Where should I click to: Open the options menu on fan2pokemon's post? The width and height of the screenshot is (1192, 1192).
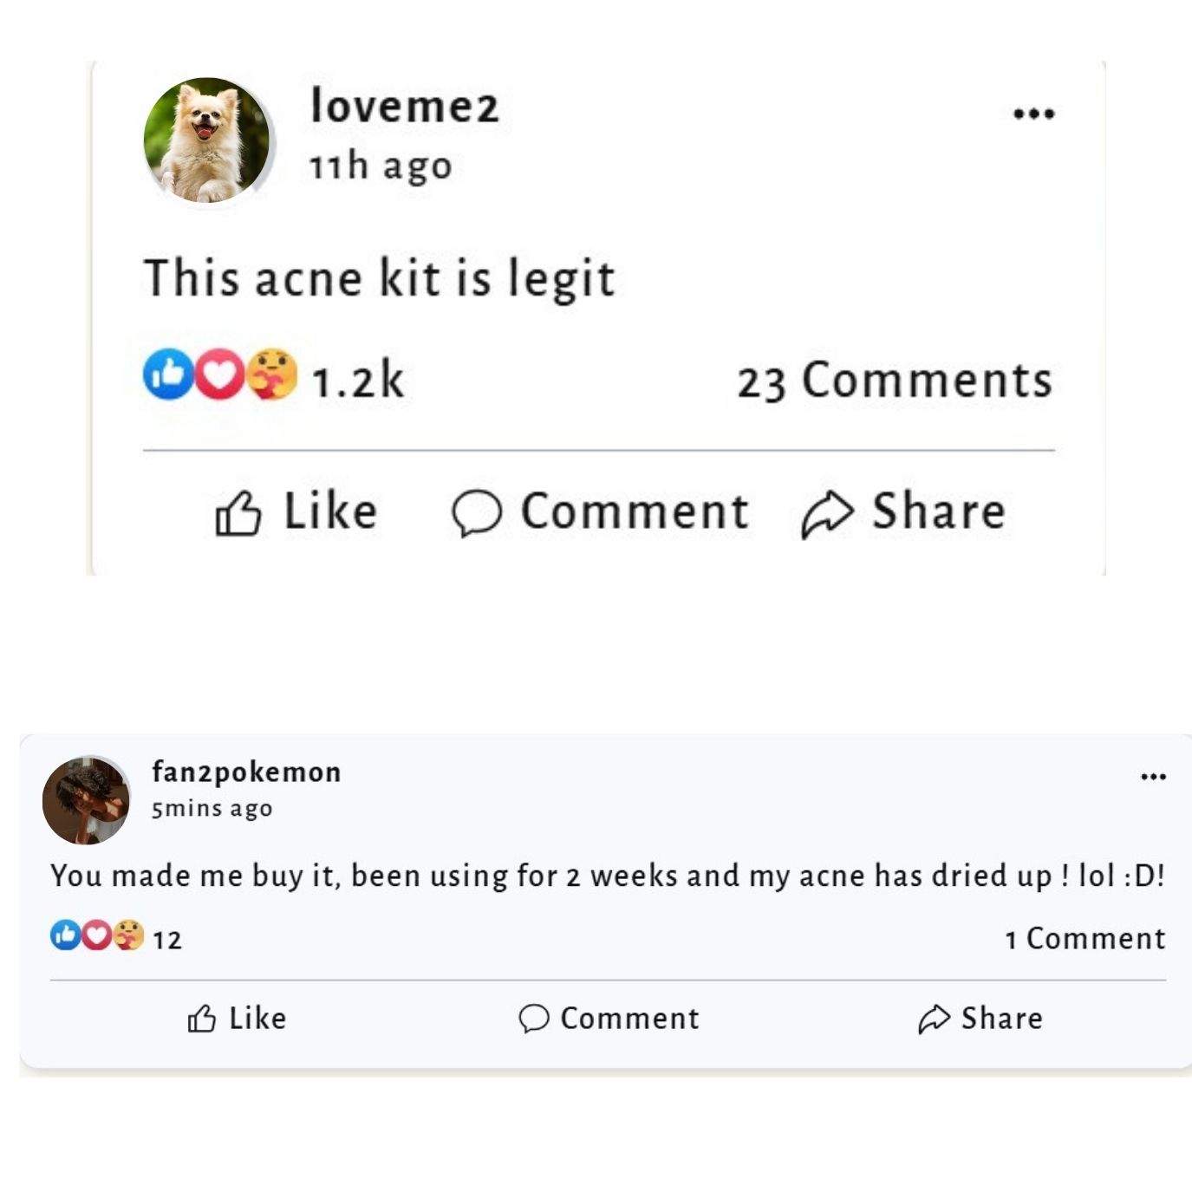coord(1153,778)
